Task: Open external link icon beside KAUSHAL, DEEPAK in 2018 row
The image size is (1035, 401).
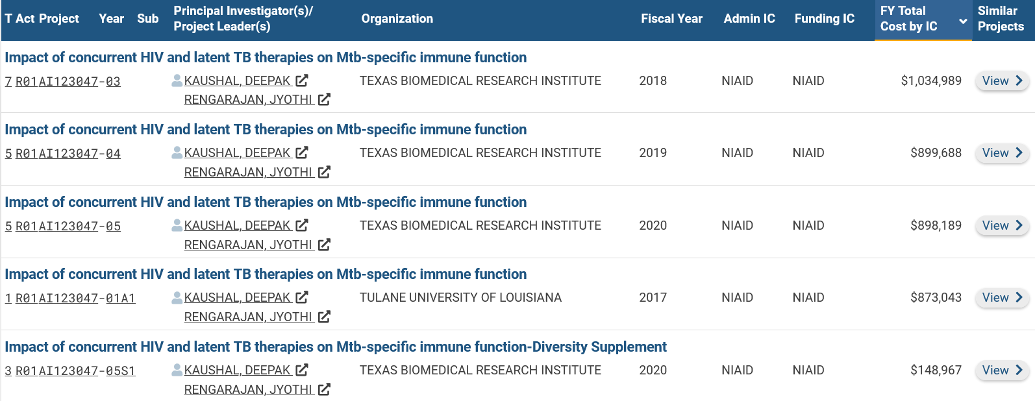Action: point(301,80)
